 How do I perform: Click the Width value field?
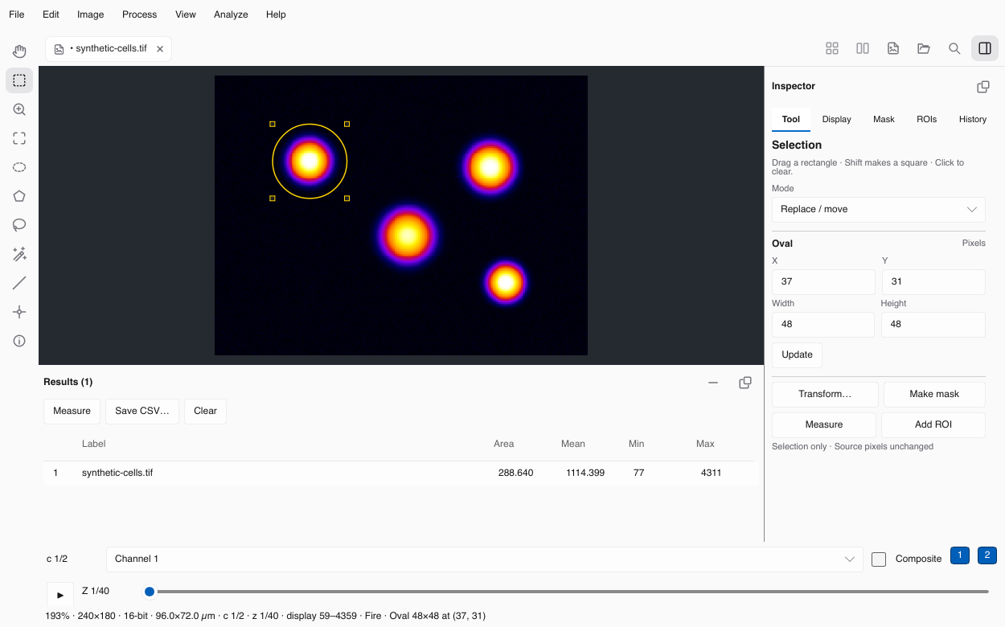(x=823, y=324)
